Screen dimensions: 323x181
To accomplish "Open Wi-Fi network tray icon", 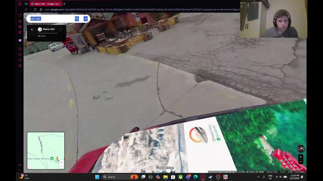I will click(x=277, y=177).
